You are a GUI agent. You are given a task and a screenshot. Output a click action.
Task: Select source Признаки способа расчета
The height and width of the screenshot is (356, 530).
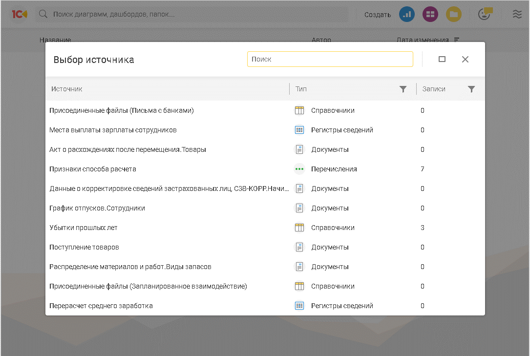coord(93,169)
